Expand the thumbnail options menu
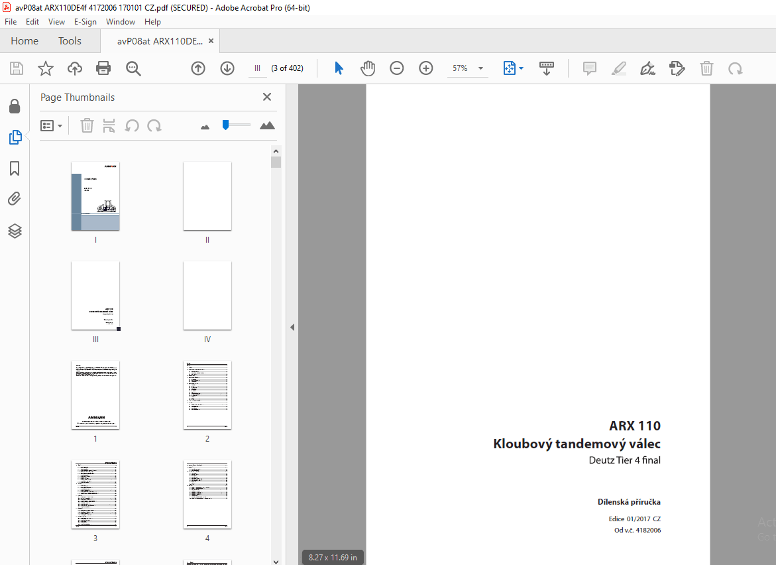Image resolution: width=776 pixels, height=565 pixels. (52, 125)
